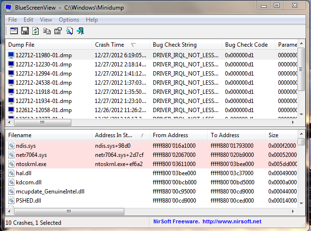Click the ntoskrnl.exe file icon
Viewport: 311px width, 231px height.
11,164
